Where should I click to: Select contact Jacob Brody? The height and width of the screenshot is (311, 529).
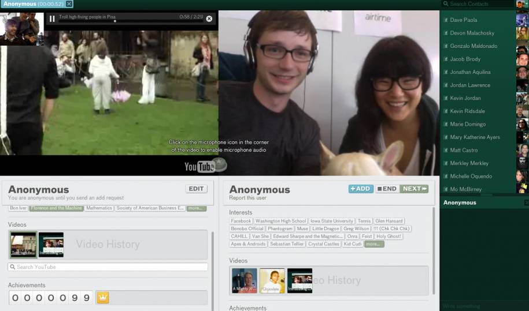(x=465, y=59)
